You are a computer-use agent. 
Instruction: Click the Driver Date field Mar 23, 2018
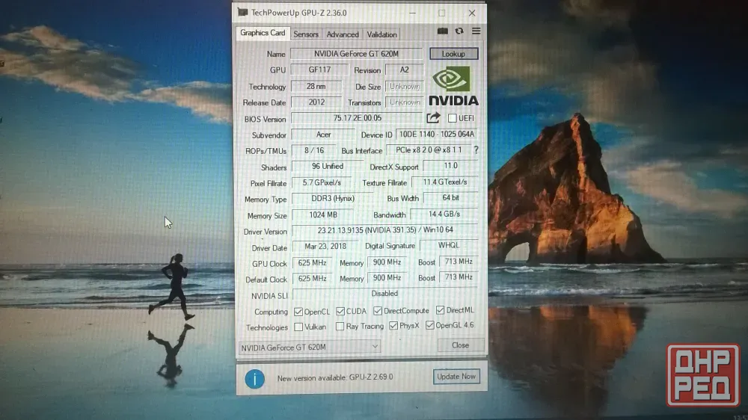tap(325, 246)
